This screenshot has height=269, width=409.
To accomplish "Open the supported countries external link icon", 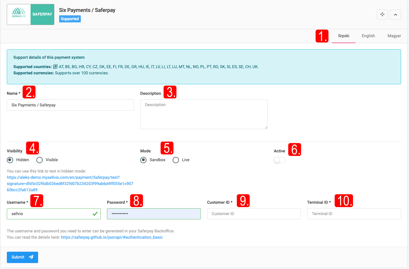I will [55, 67].
